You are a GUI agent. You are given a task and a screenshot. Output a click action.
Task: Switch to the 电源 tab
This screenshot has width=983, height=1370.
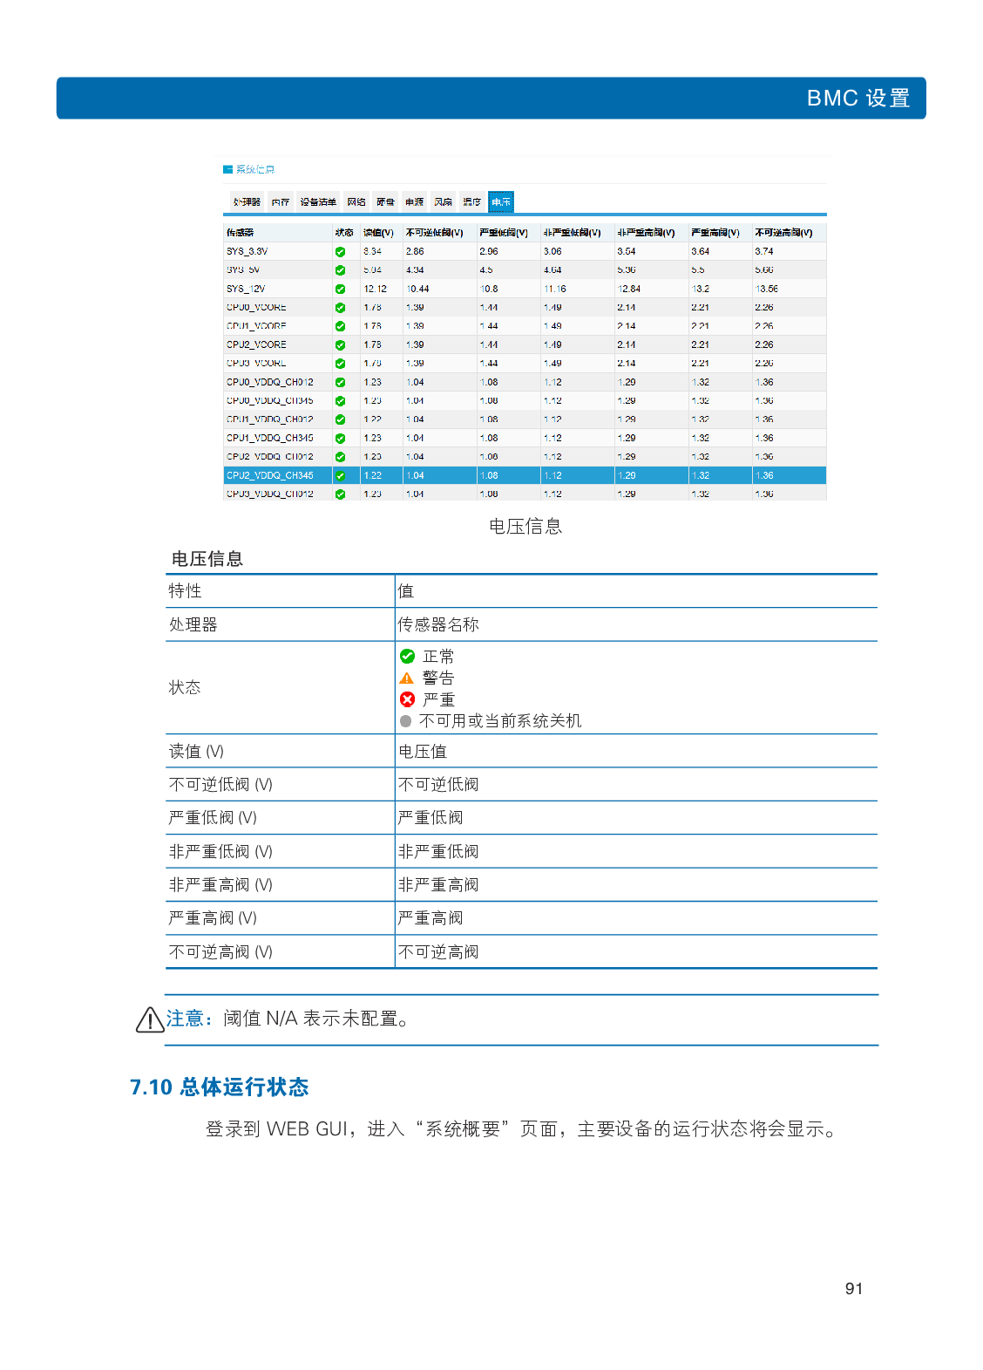(x=414, y=202)
